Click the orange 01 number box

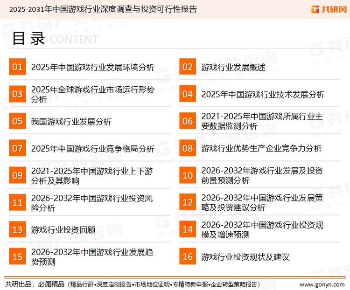point(17,67)
